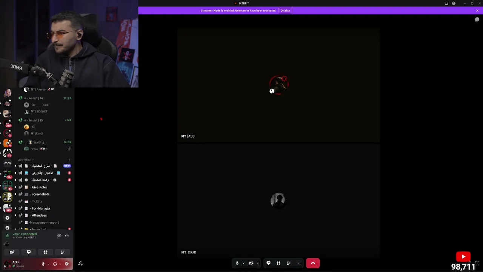Focus the MT | ABS video tile
The height and width of the screenshot is (272, 483).
tap(278, 85)
